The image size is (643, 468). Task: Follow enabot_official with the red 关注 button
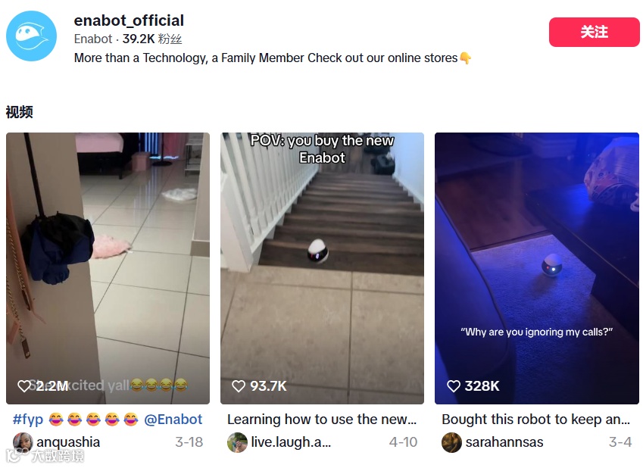point(595,32)
